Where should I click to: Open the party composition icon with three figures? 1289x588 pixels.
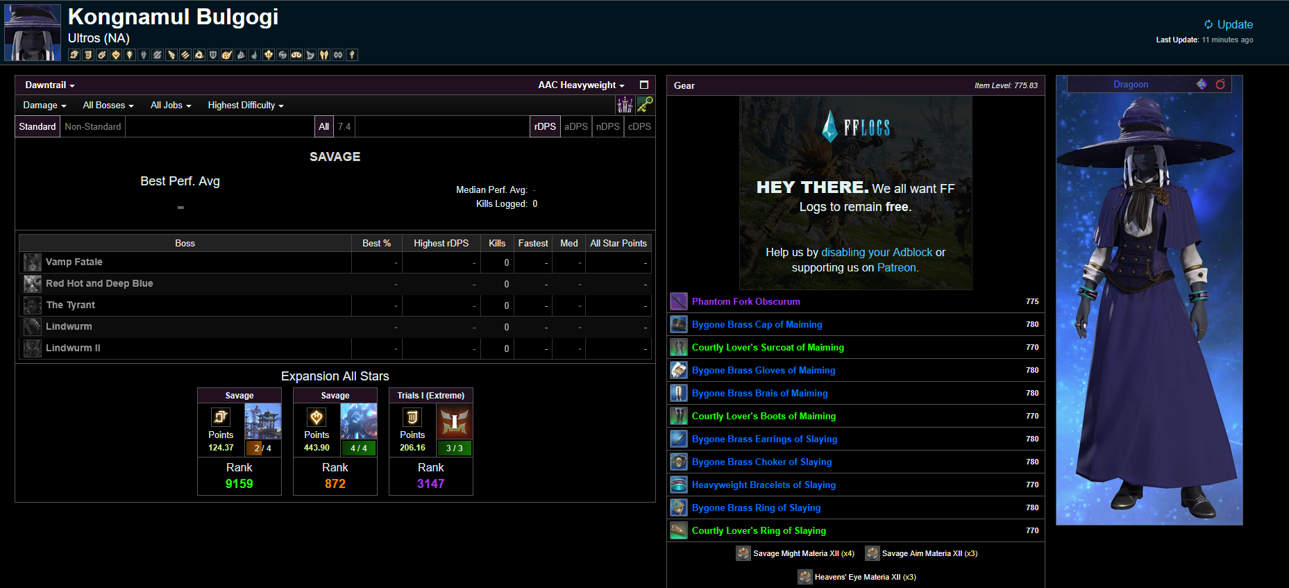[625, 105]
